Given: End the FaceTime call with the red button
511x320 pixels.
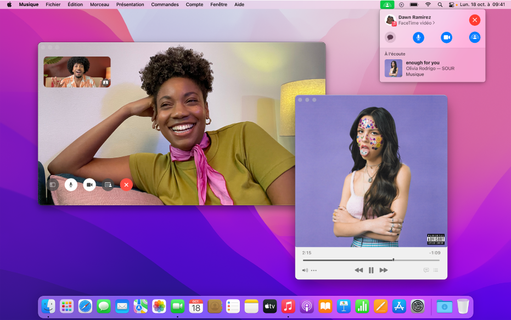Looking at the screenshot, I should tap(126, 185).
